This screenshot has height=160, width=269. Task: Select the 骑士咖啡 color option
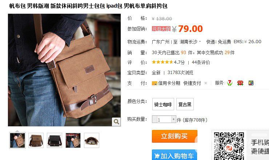[163, 104]
